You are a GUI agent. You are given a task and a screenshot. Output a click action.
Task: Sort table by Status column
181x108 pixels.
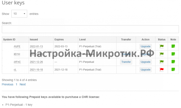pos(162,40)
